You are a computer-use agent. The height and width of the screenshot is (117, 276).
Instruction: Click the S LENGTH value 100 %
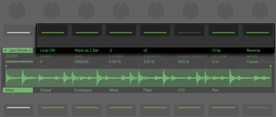pyautogui.click(x=149, y=62)
